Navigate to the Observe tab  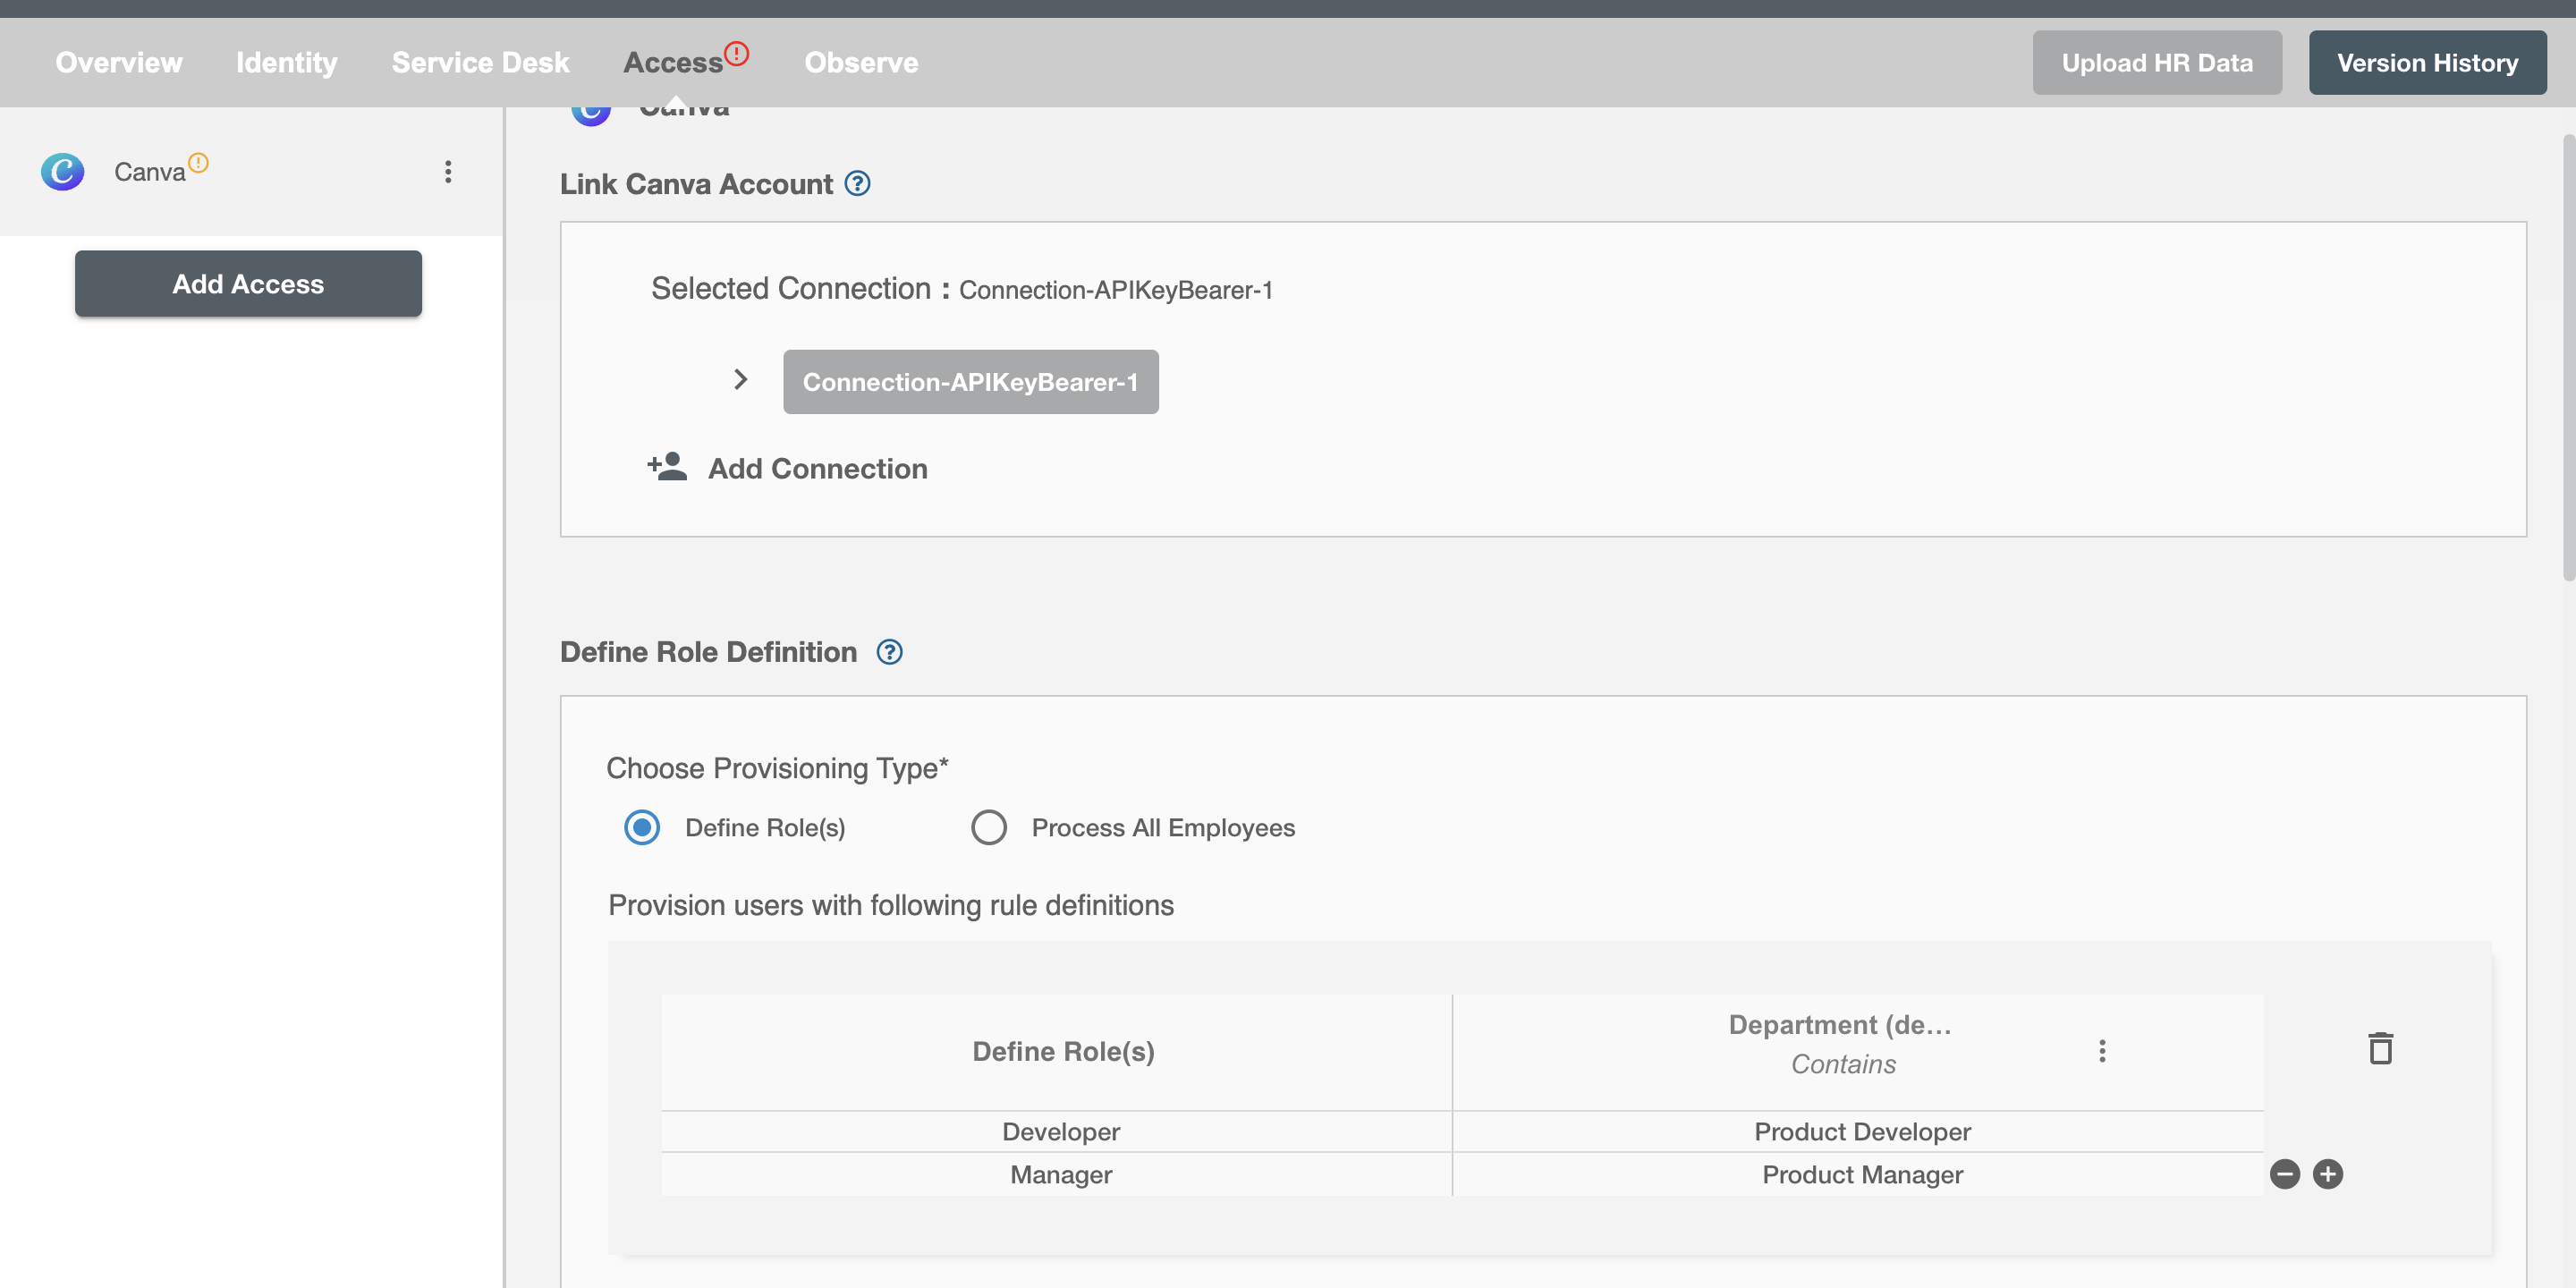tap(860, 61)
